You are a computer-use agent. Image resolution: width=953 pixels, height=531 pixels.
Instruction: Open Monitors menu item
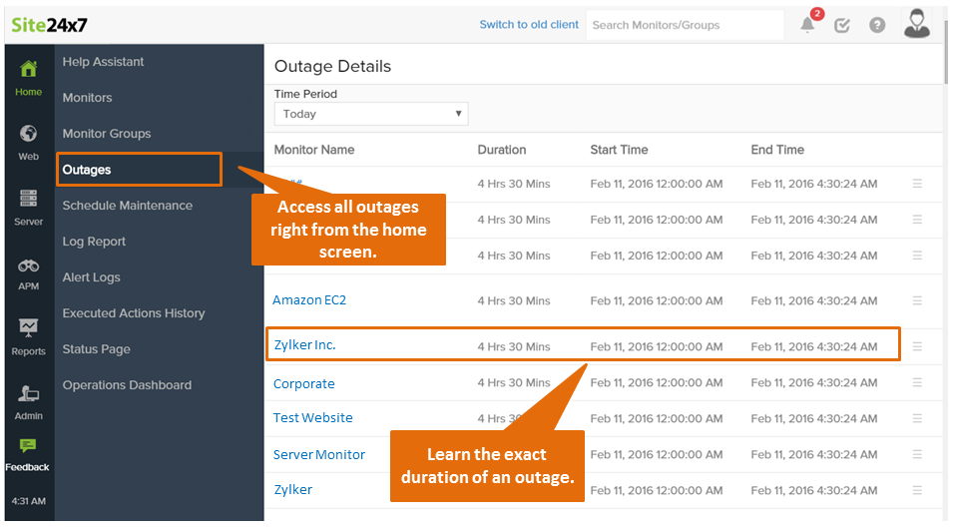tap(87, 98)
